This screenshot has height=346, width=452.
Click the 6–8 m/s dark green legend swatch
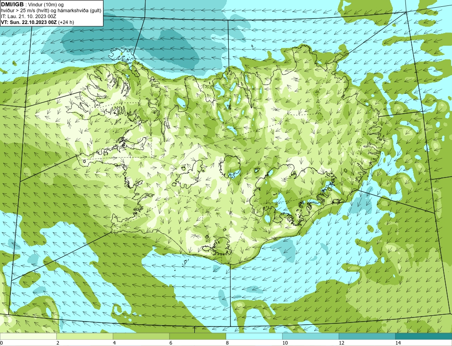point(198,336)
